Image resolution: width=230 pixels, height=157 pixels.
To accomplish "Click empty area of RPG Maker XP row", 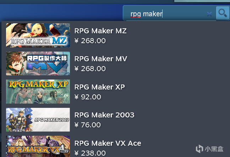I will pos(176,92).
